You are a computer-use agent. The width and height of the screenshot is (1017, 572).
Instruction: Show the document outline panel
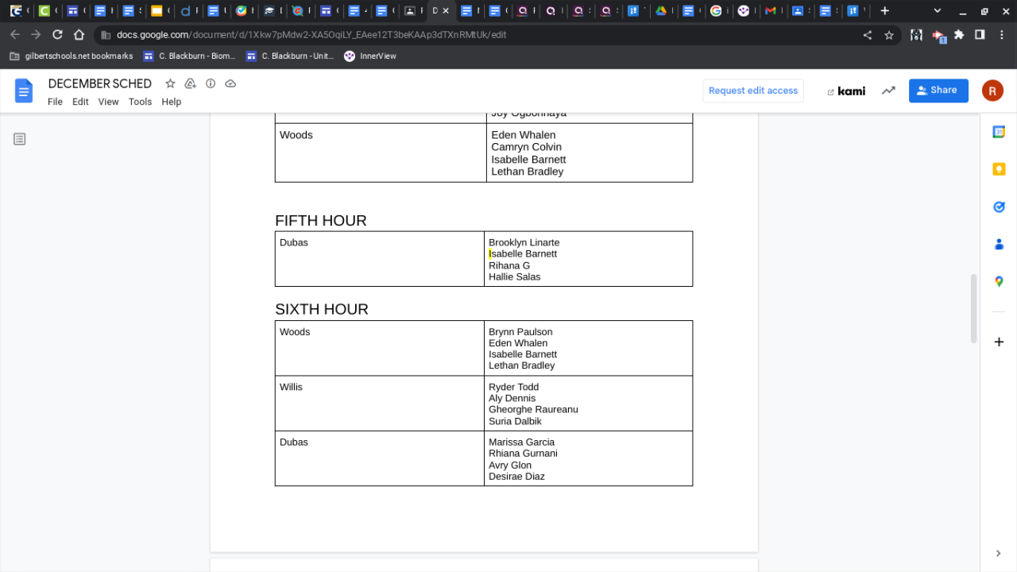pyautogui.click(x=20, y=139)
